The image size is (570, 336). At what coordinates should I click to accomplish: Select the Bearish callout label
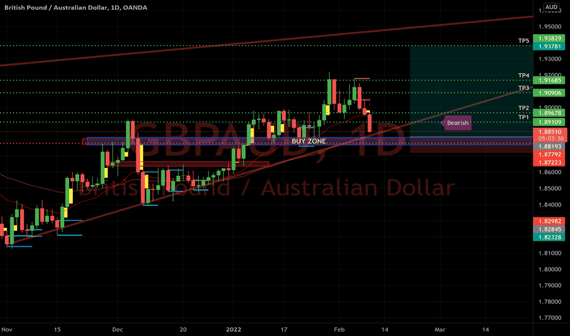[457, 123]
